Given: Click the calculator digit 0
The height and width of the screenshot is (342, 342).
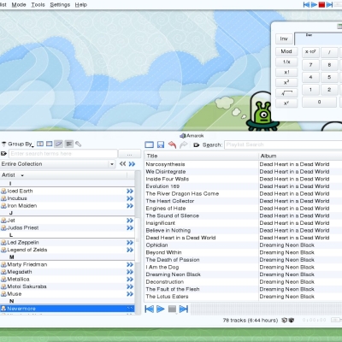Looking at the screenshot, I should (320, 102).
